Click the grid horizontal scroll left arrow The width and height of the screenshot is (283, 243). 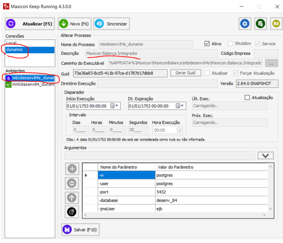pyautogui.click(x=86, y=215)
